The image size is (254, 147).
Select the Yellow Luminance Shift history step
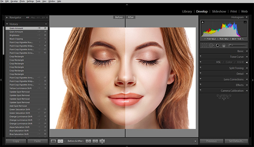point(27,88)
